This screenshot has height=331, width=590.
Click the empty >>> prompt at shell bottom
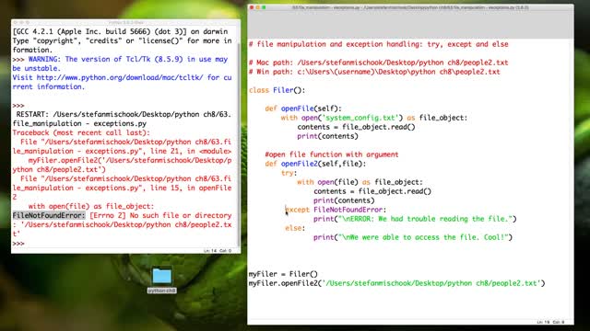coord(18,244)
